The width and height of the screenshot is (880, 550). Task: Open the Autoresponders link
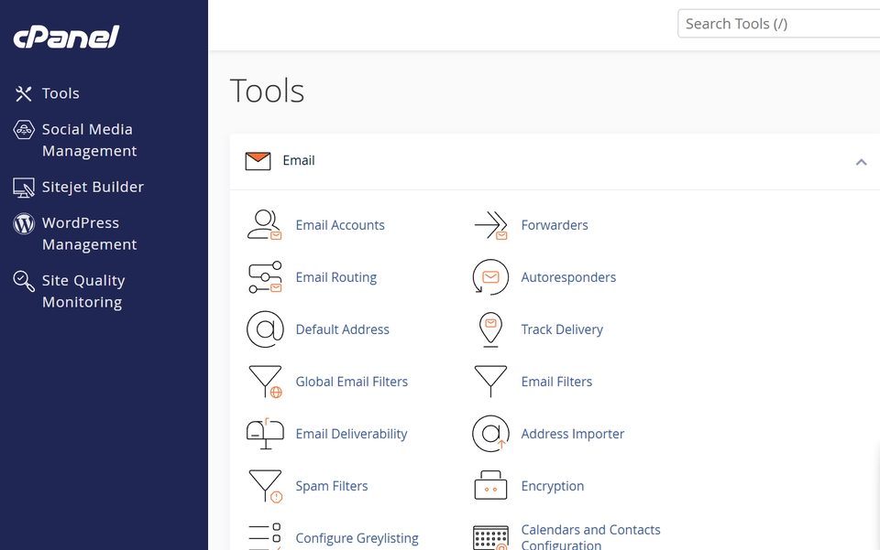point(568,277)
